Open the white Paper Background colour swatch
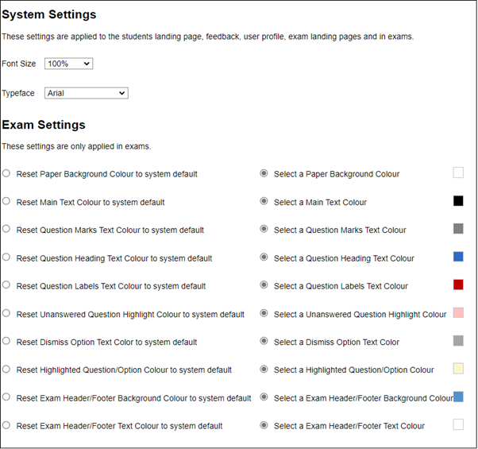The width and height of the screenshot is (478, 449). pyautogui.click(x=458, y=172)
